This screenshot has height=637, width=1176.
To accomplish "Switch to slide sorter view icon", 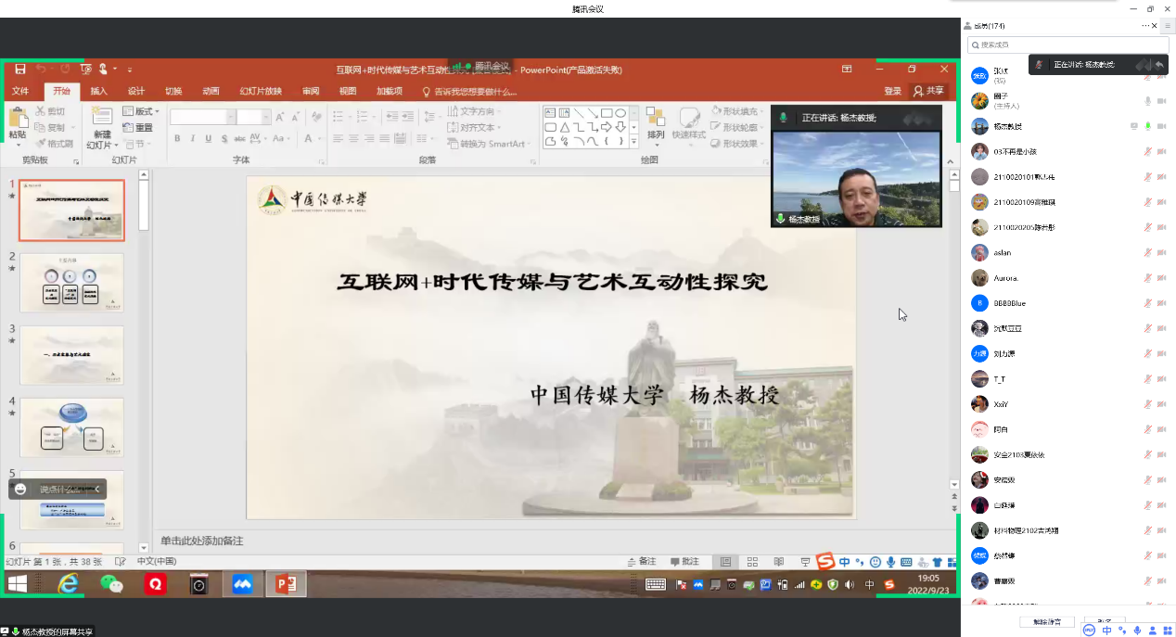I will click(x=752, y=562).
